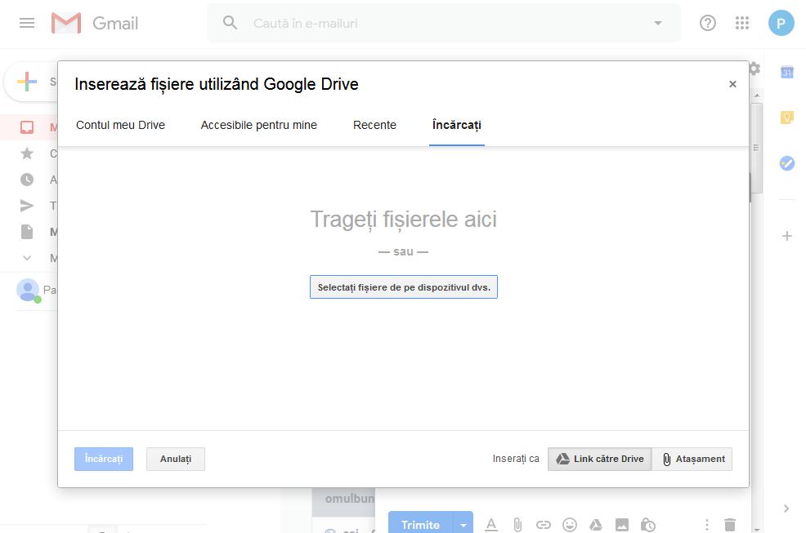Close the Google Drive insert dialog
The width and height of the screenshot is (806, 533).
(732, 84)
